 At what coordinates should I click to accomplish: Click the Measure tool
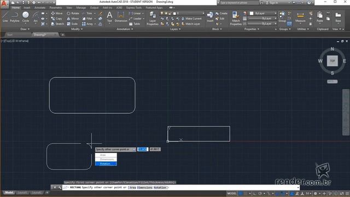pyautogui.click(x=300, y=17)
